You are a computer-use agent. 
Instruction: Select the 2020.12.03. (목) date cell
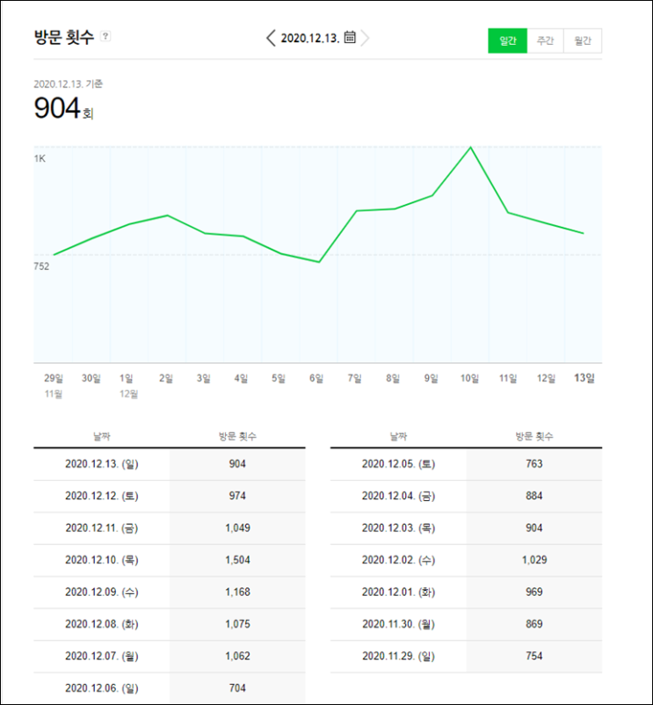[398, 527]
